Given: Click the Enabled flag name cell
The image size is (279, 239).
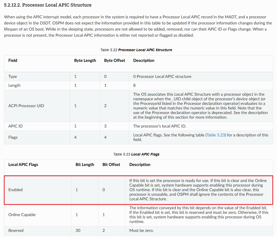Looking at the screenshot, I should coord(15,190).
